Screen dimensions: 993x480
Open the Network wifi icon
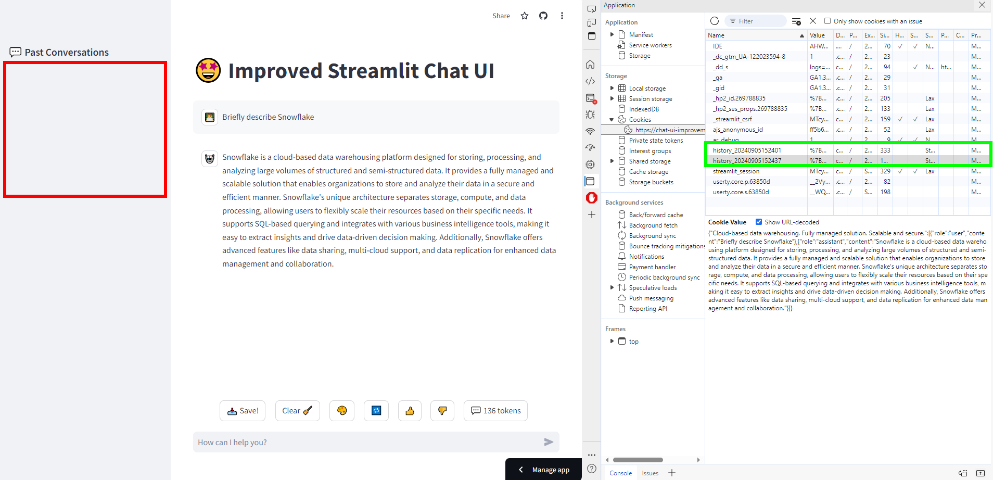(x=590, y=131)
